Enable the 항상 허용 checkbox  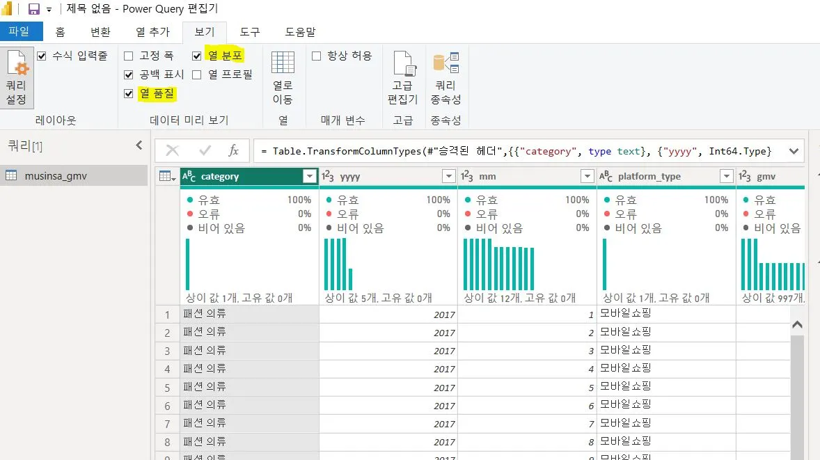[x=317, y=56]
